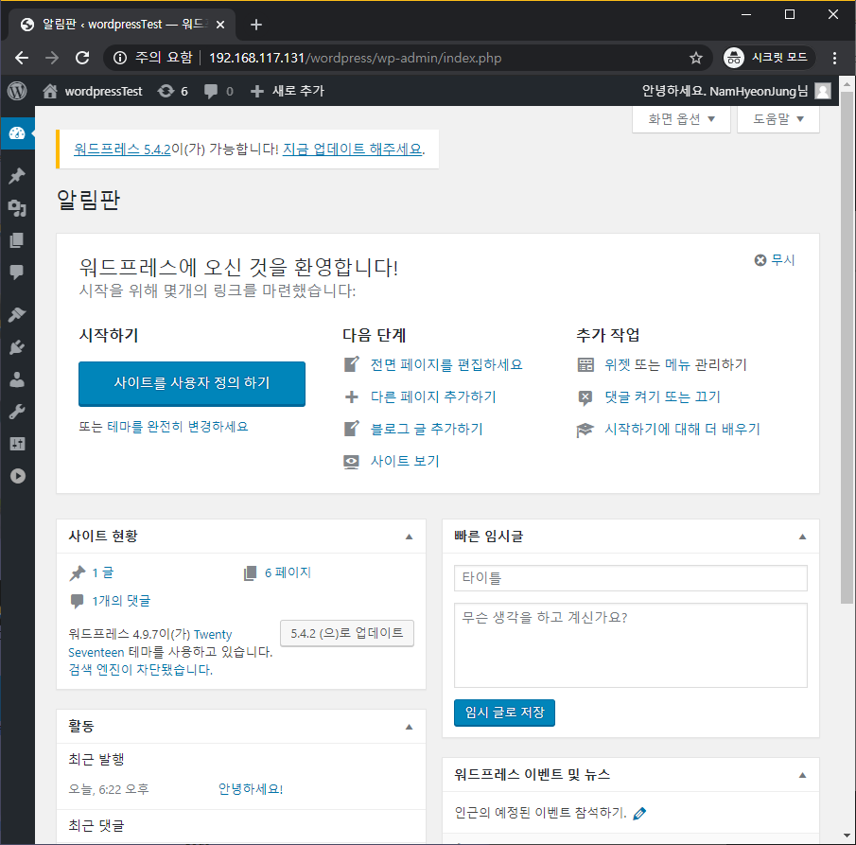Open the 워드프레스 5.4.2 link

tap(122, 150)
